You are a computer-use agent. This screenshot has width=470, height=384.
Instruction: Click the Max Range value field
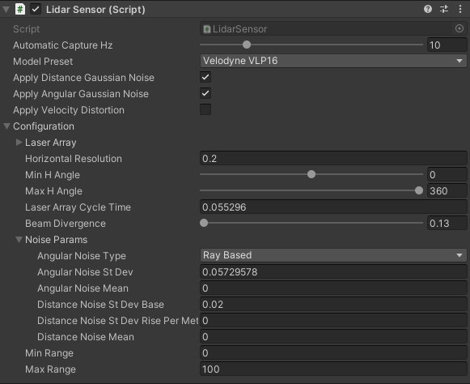pyautogui.click(x=333, y=369)
